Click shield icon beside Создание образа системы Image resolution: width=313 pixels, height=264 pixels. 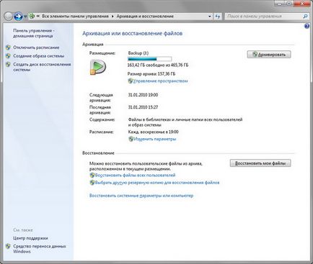(8, 56)
